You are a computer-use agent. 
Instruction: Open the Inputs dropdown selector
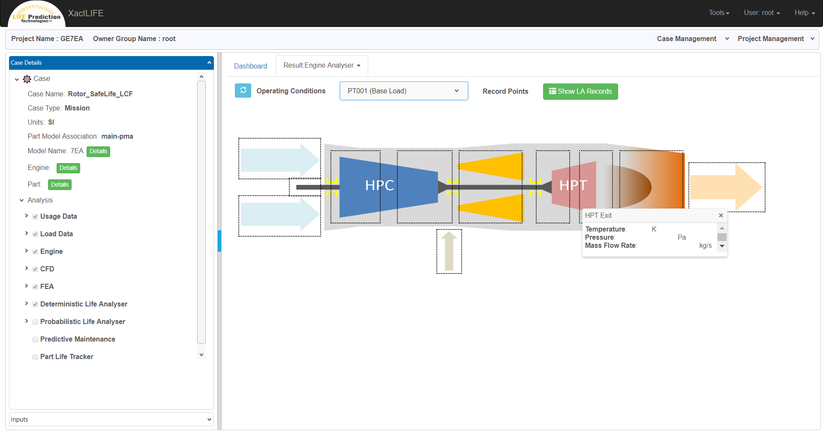click(x=111, y=419)
